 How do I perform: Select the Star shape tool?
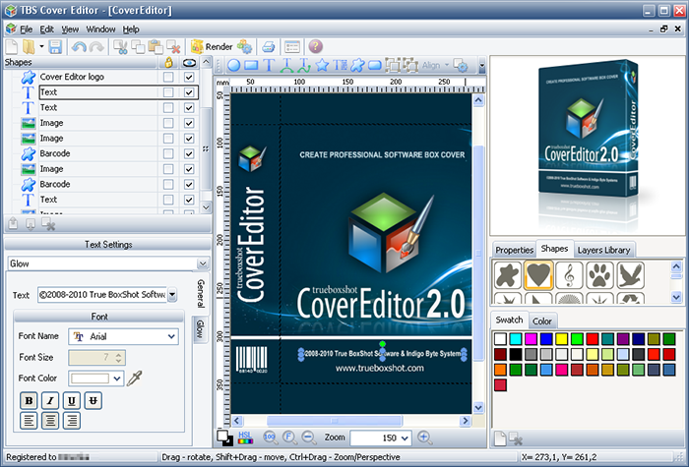pyautogui.click(x=322, y=66)
